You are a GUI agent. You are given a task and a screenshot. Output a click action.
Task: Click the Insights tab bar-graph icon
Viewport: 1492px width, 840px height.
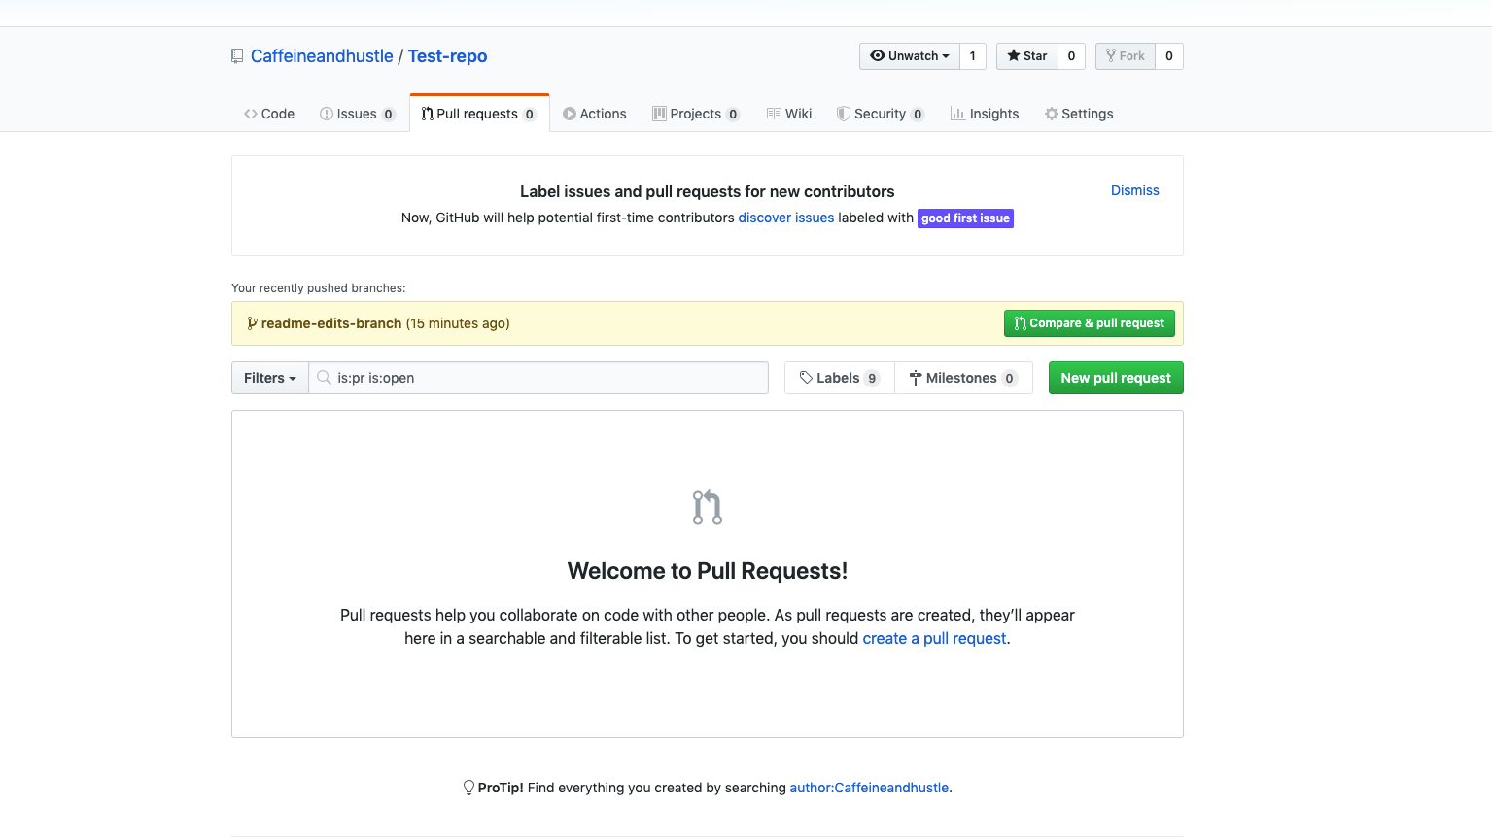957,114
